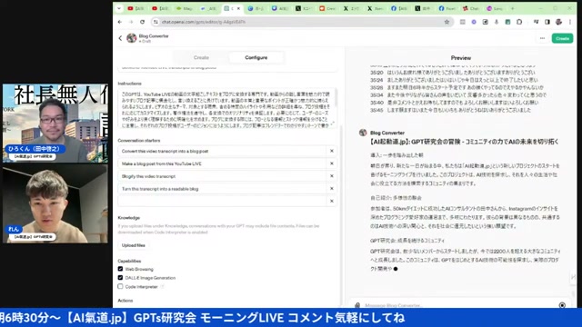Return from GPT editor via back chevron

coord(120,38)
